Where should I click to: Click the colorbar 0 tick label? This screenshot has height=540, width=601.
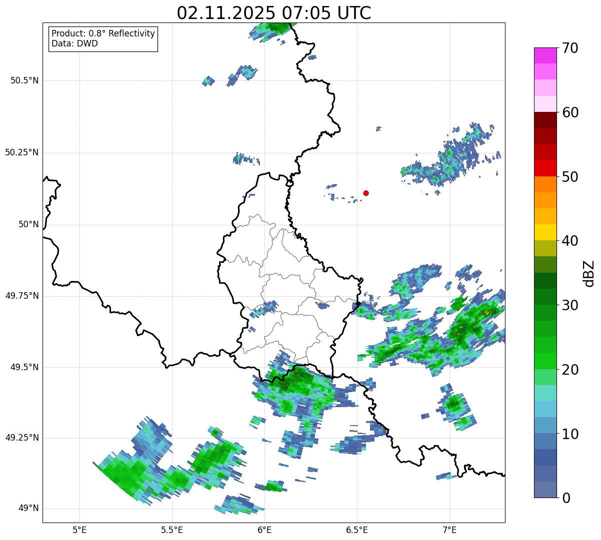(x=566, y=498)
